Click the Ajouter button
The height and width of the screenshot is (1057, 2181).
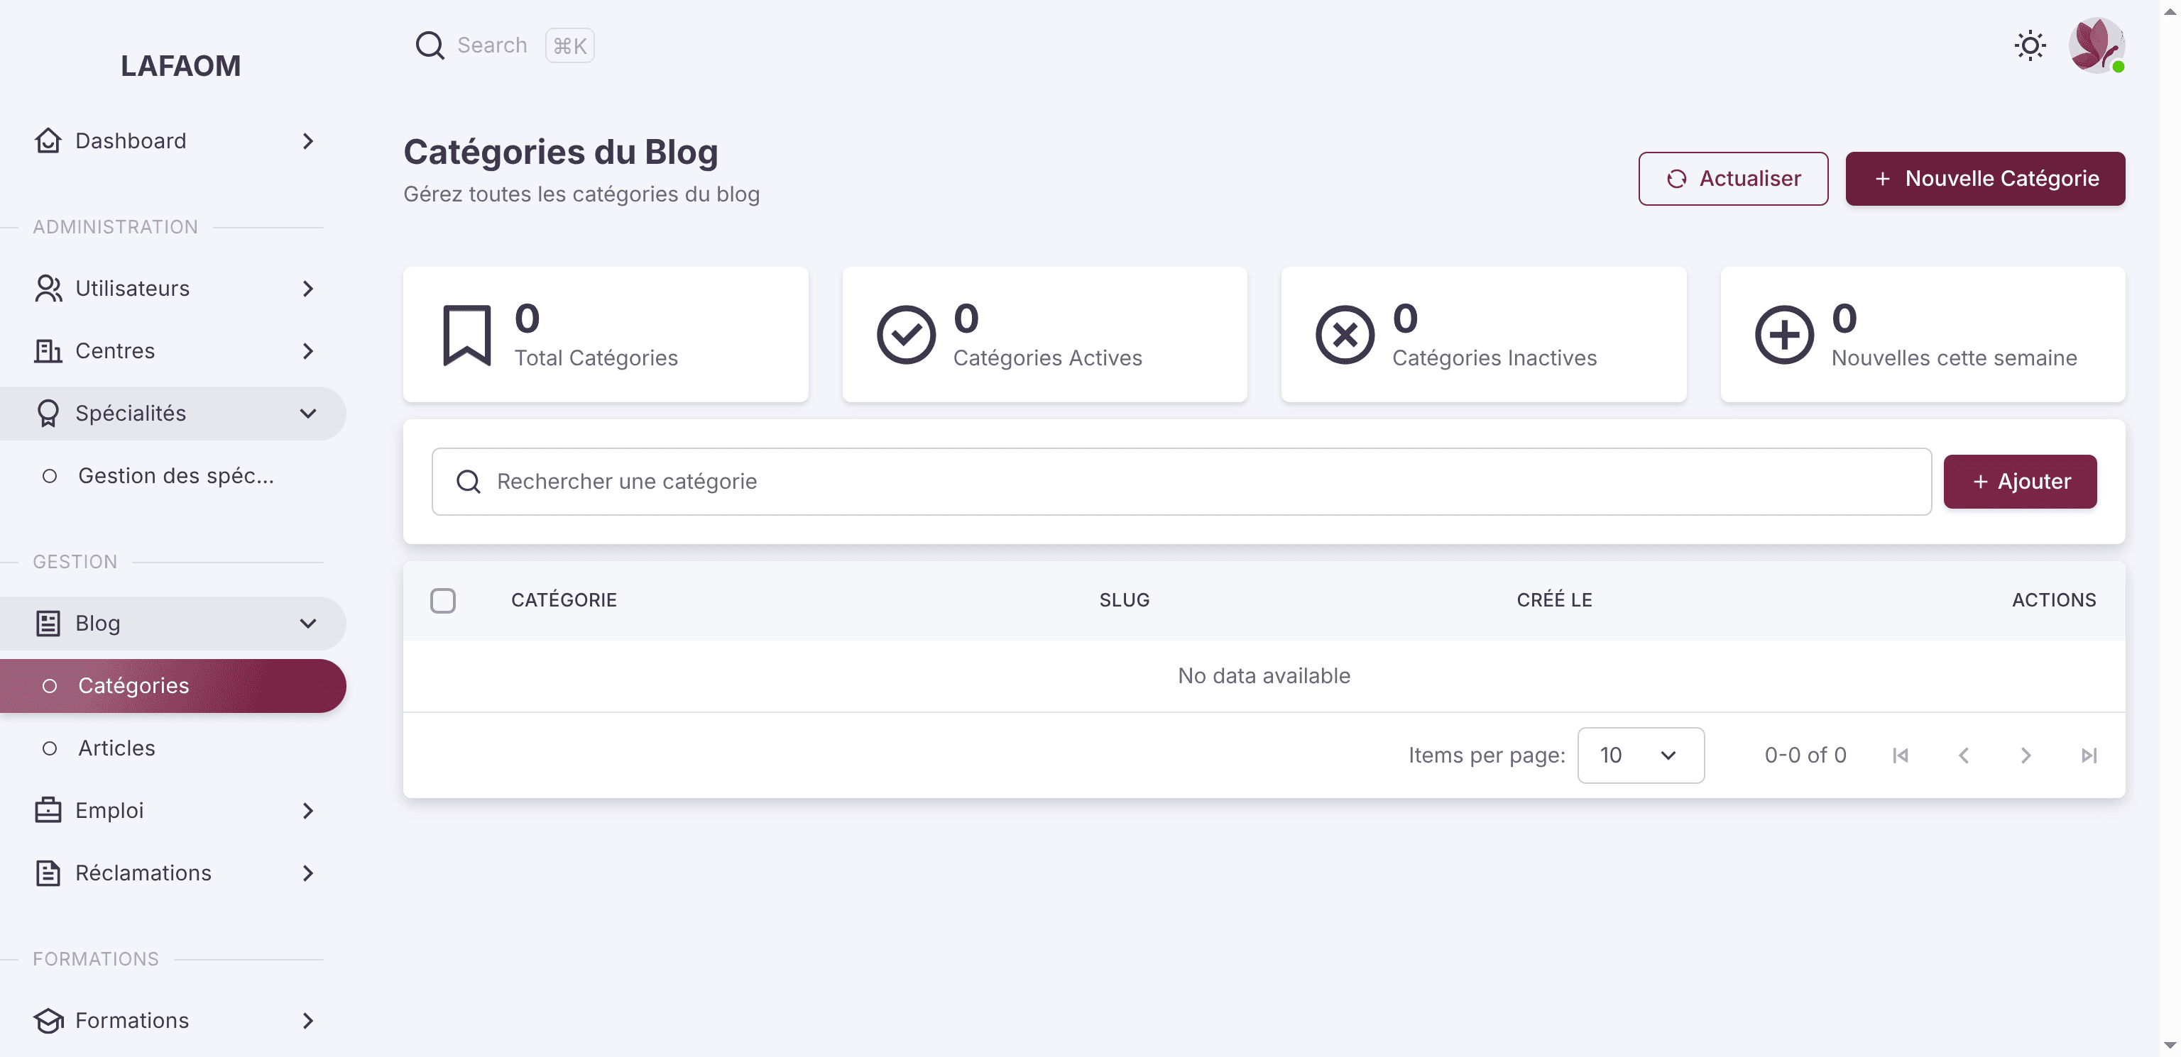click(x=2019, y=482)
